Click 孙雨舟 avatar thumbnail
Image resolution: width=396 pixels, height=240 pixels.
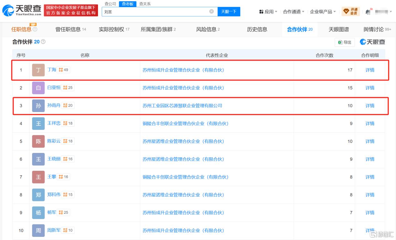point(38,106)
